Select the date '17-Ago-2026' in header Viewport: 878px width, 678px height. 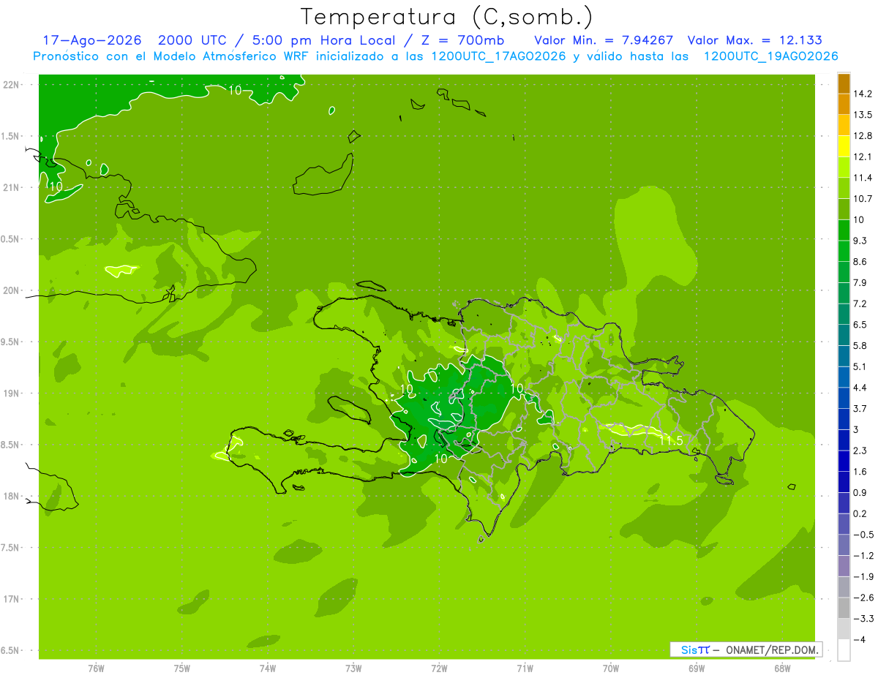click(x=92, y=40)
